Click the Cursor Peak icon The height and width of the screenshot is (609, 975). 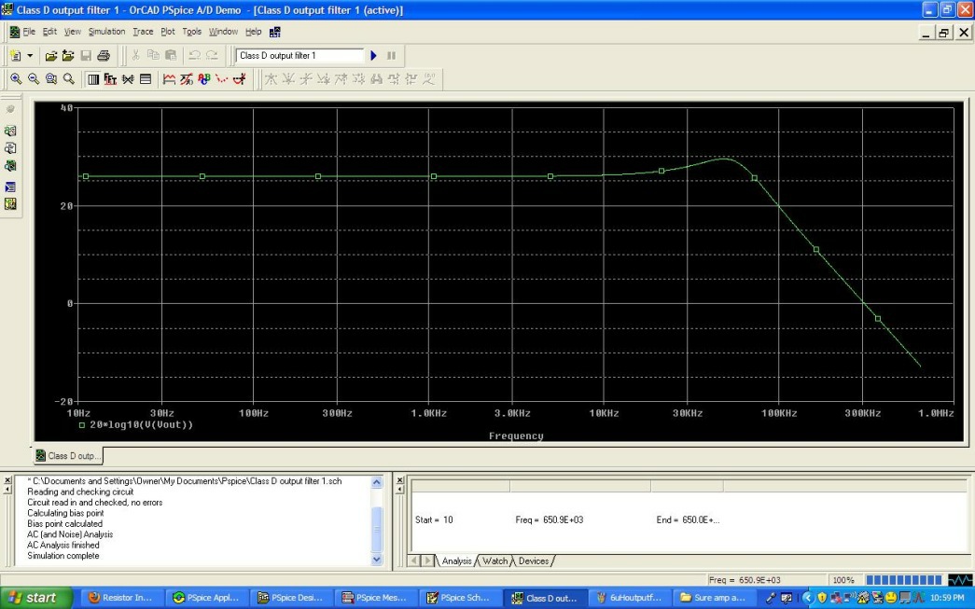click(272, 79)
